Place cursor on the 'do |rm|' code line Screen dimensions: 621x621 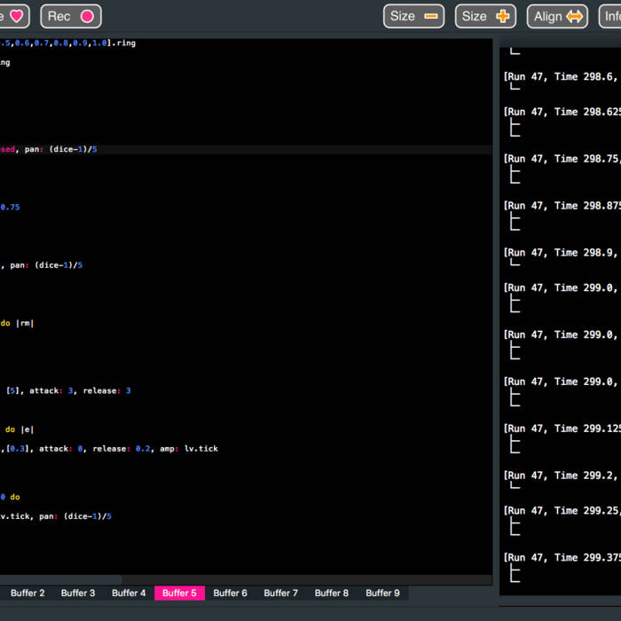coord(18,324)
